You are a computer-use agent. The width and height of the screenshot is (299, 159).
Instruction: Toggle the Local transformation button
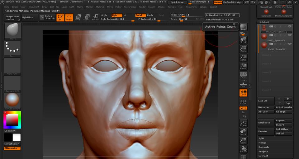[x=243, y=93]
